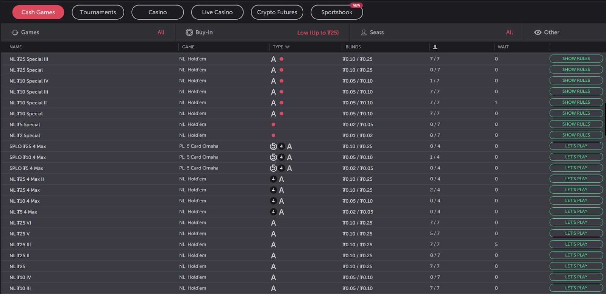Show rules for NL ₮10 Special II

[576, 102]
